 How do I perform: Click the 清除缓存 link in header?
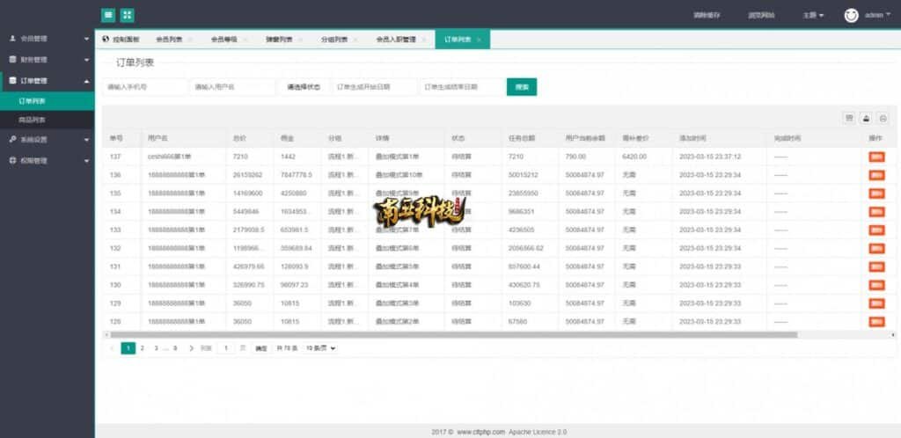(707, 15)
